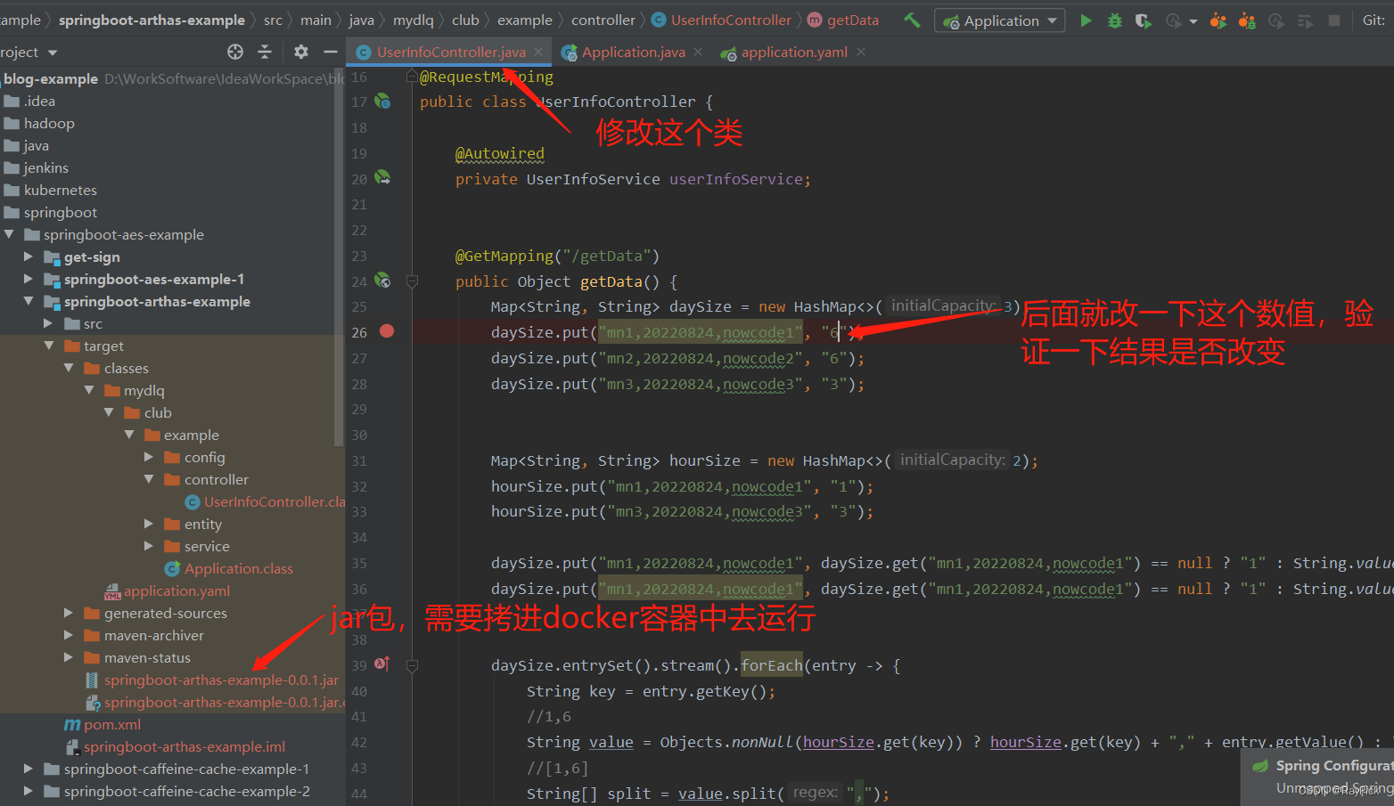Click the greyed clock-play icon before the list-run icon
Image resolution: width=1394 pixels, height=806 pixels.
(x=1276, y=20)
